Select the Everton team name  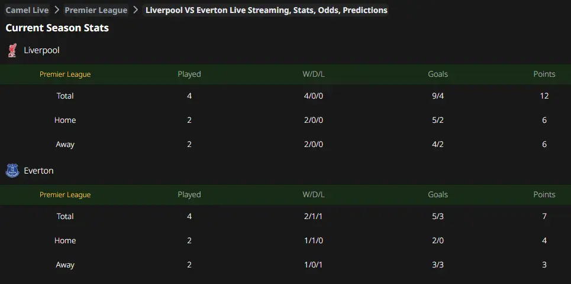pos(38,170)
